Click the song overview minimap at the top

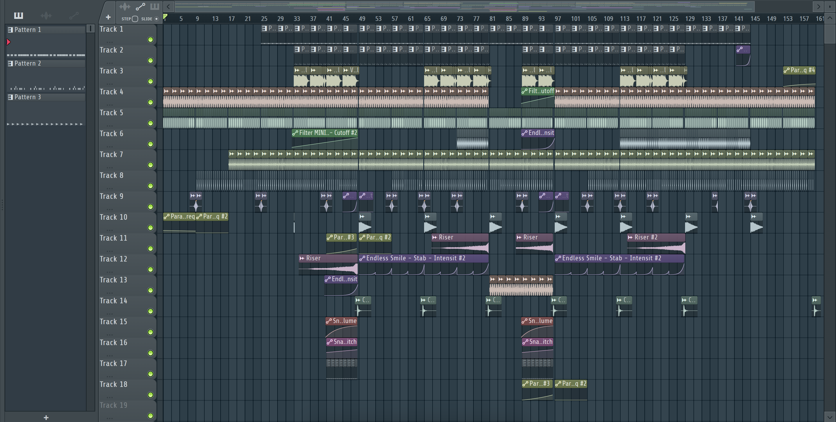point(464,6)
